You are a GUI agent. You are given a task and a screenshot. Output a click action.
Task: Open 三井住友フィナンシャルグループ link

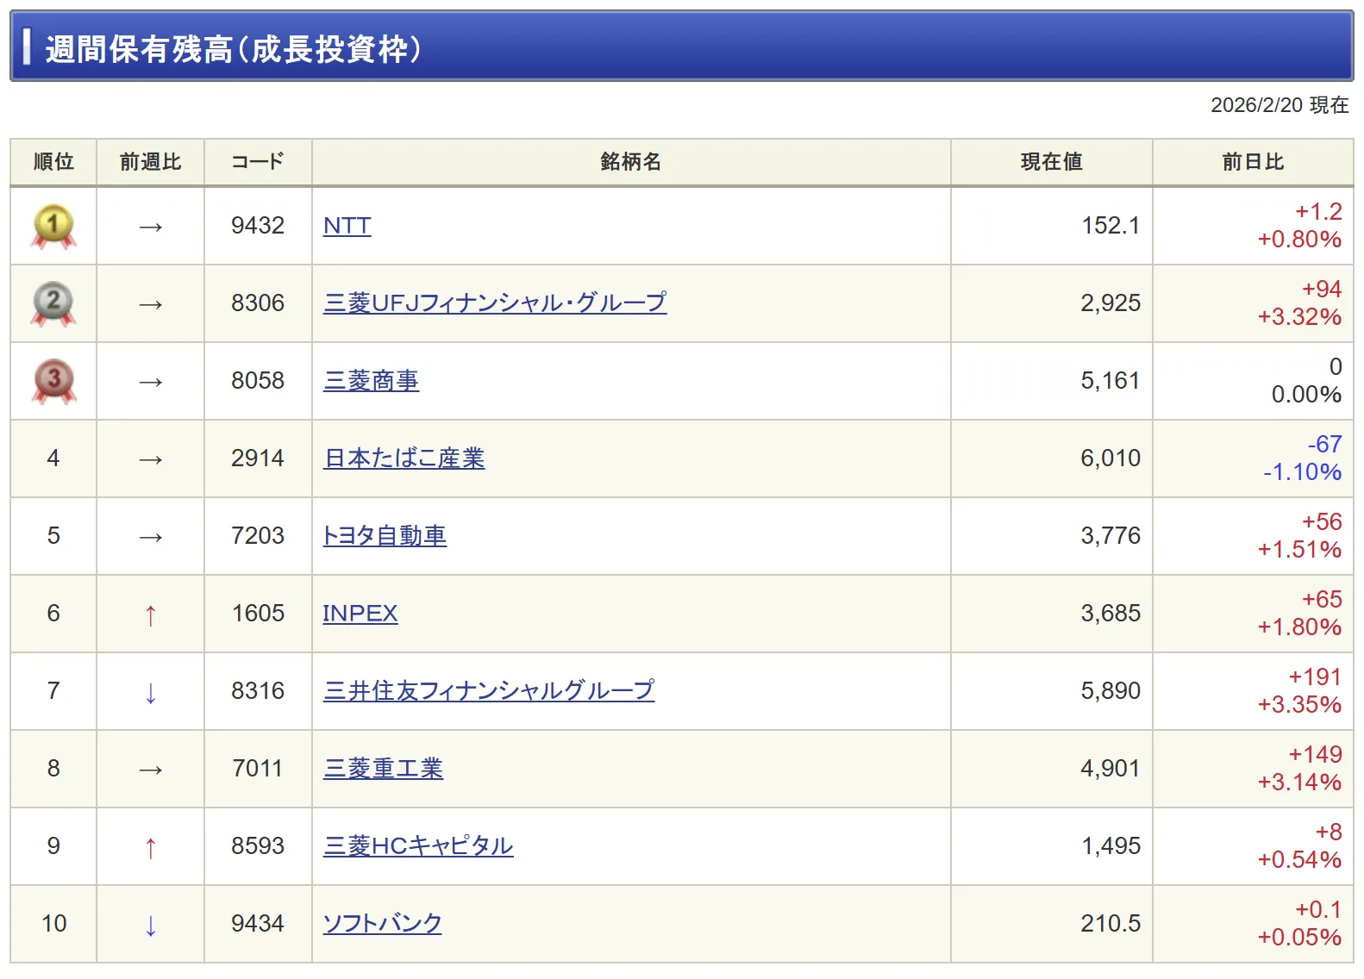[x=488, y=691]
